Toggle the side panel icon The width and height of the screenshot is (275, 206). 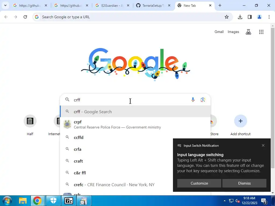pyautogui.click(x=249, y=17)
